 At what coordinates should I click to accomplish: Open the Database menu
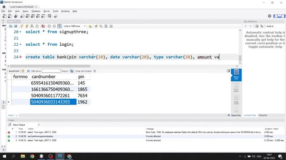point(36,11)
